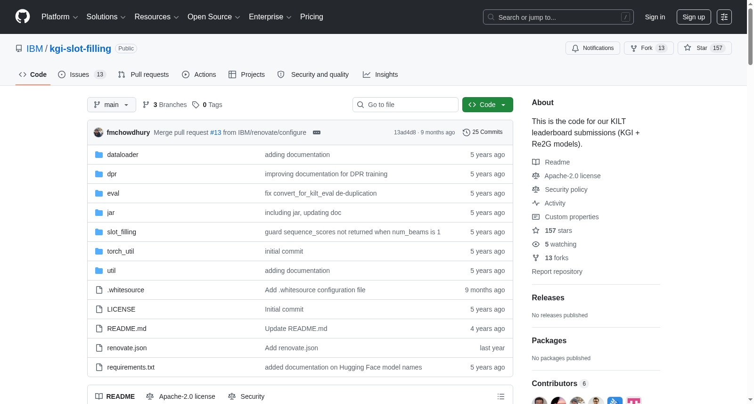Switch to the Issues tab
The width and height of the screenshot is (754, 404).
82,74
